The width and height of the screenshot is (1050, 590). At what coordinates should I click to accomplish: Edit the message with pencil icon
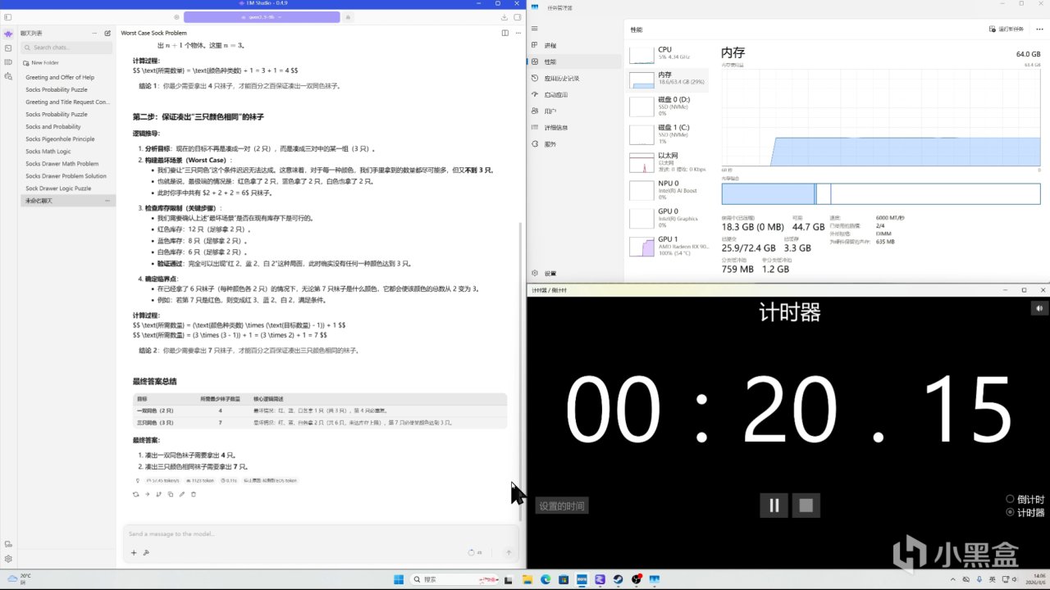coord(182,494)
